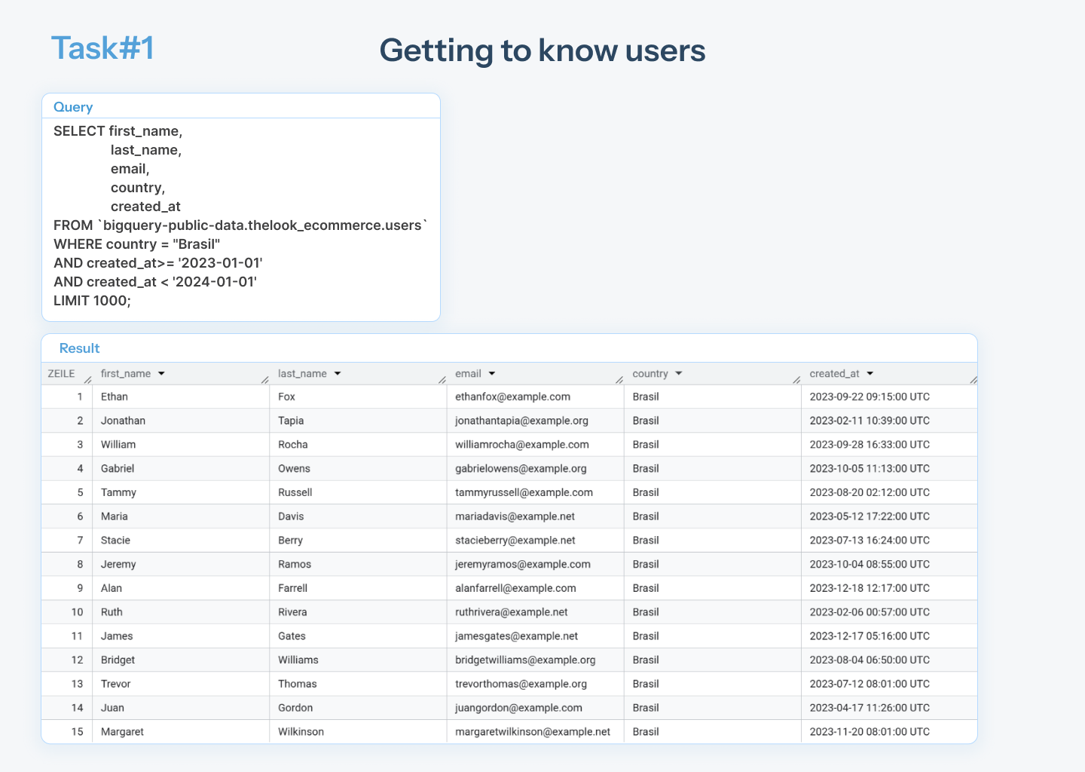Open the email column dropdown arrow

pyautogui.click(x=492, y=374)
